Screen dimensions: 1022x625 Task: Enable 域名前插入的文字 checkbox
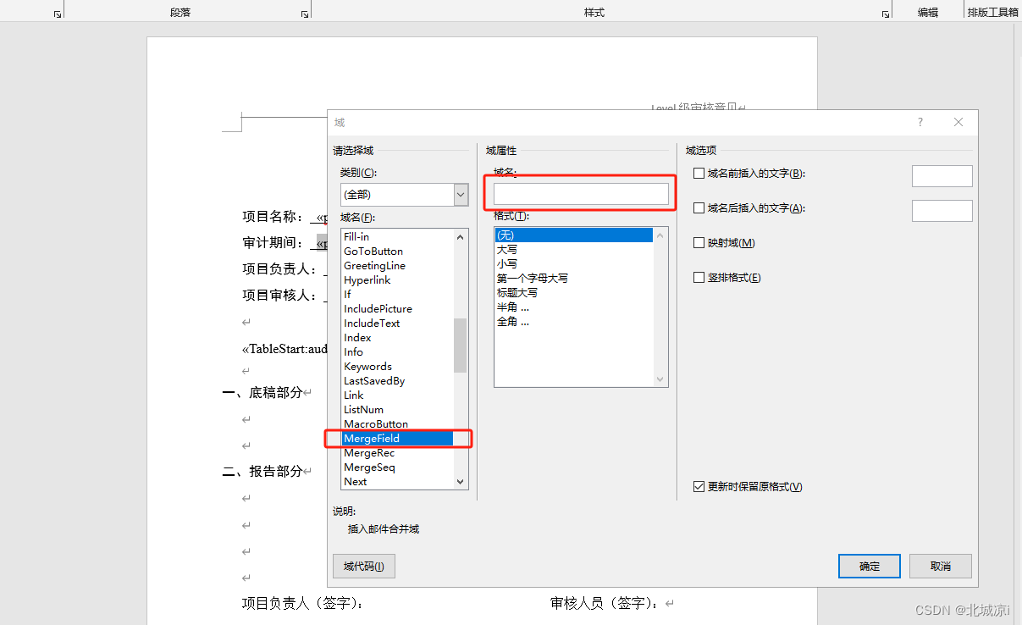point(699,173)
